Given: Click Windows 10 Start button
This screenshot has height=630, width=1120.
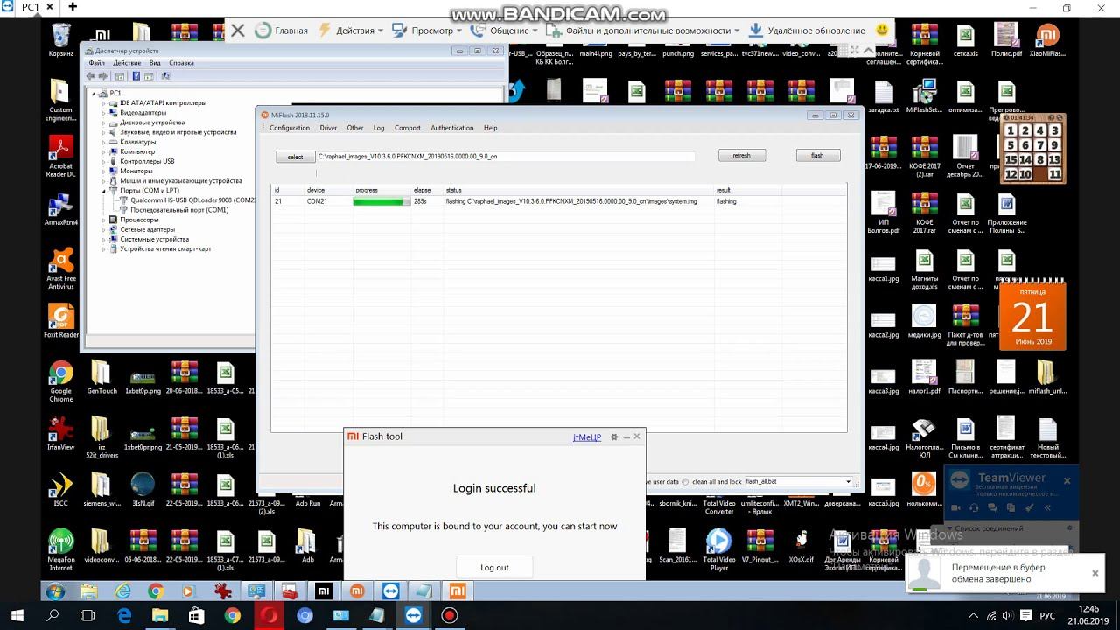Looking at the screenshot, I should point(17,615).
